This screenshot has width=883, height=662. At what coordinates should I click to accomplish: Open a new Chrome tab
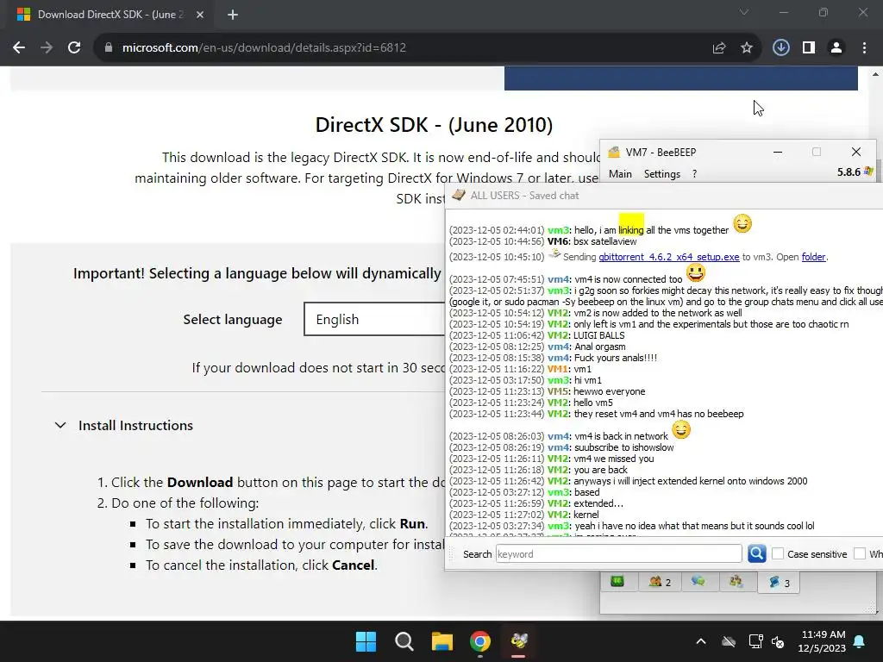tap(233, 15)
